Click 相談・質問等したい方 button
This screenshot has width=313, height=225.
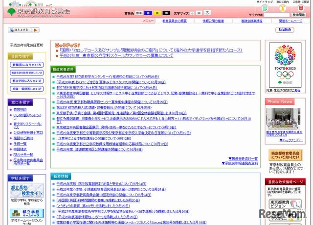27,89
